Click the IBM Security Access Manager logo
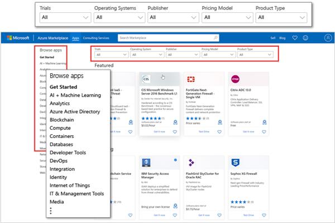The width and height of the screenshot is (335, 223). pos(146,163)
